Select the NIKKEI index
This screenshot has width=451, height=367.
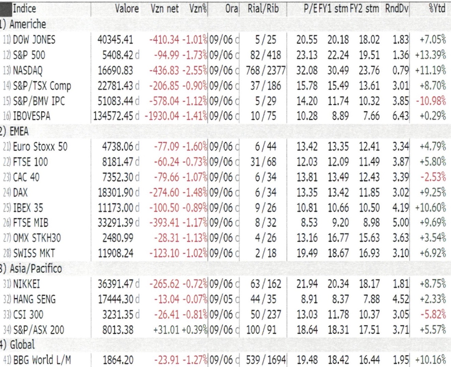point(26,284)
